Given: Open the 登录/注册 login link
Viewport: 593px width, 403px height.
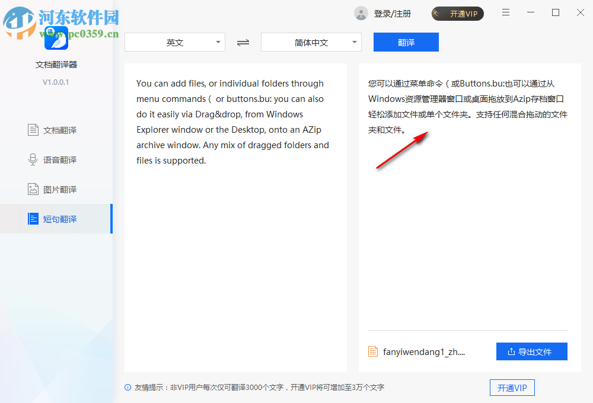Looking at the screenshot, I should pos(391,12).
